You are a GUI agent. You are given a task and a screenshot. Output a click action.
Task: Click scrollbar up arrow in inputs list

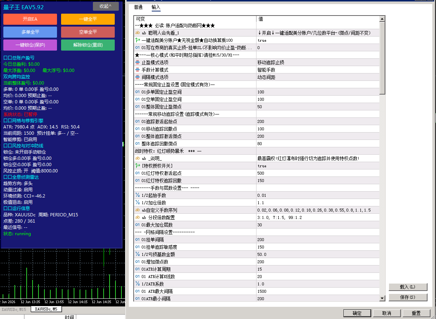click(382, 19)
